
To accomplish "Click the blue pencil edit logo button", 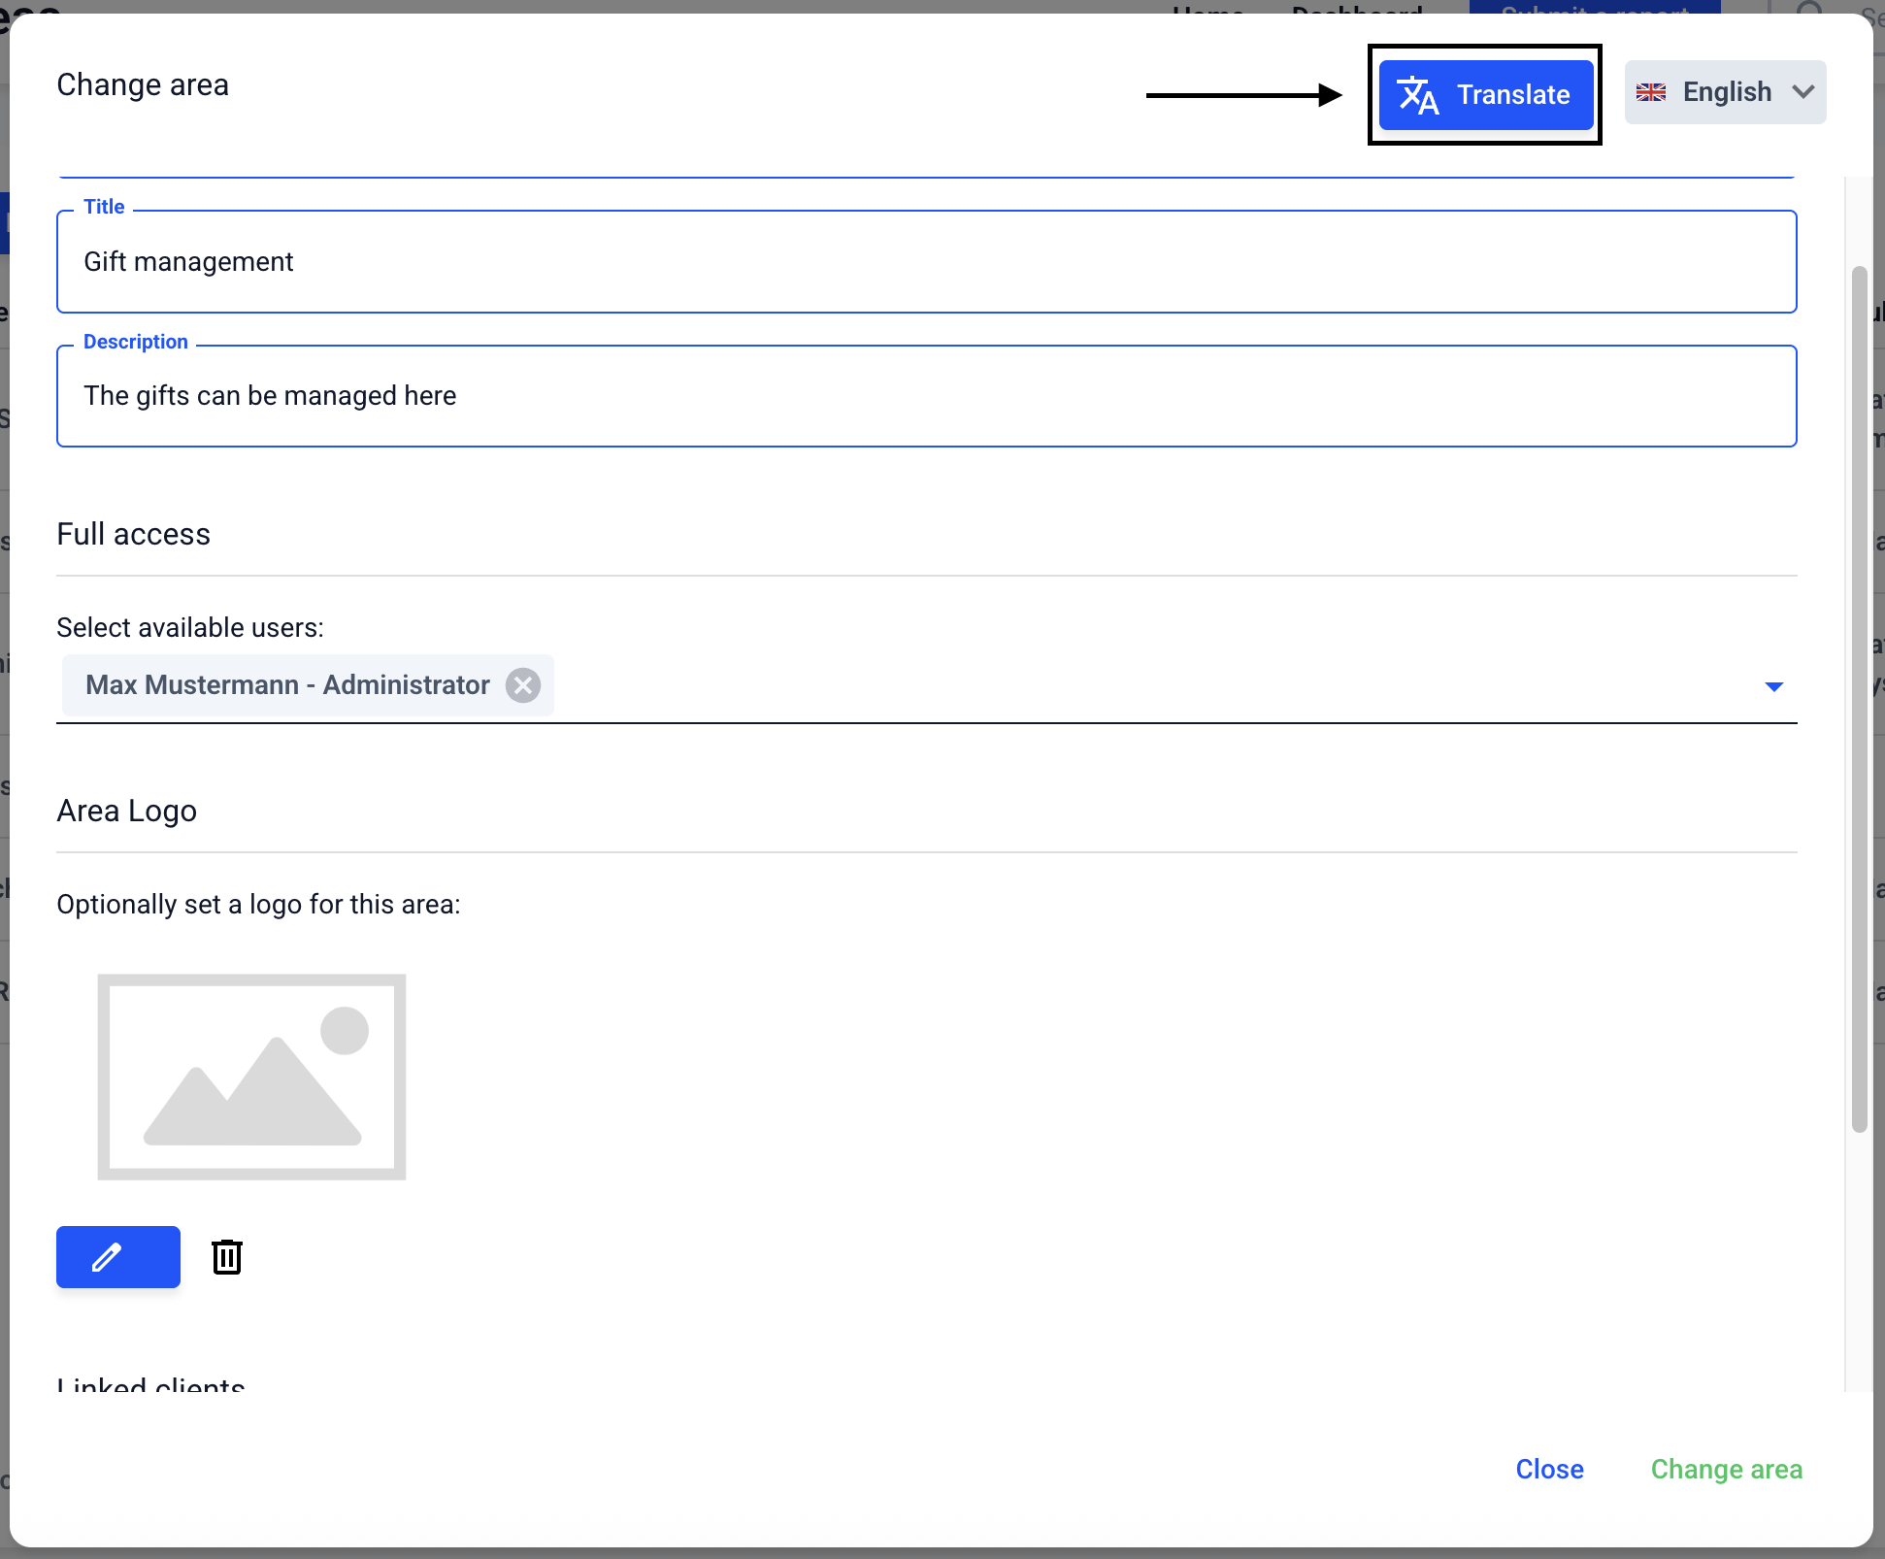I will click(118, 1257).
